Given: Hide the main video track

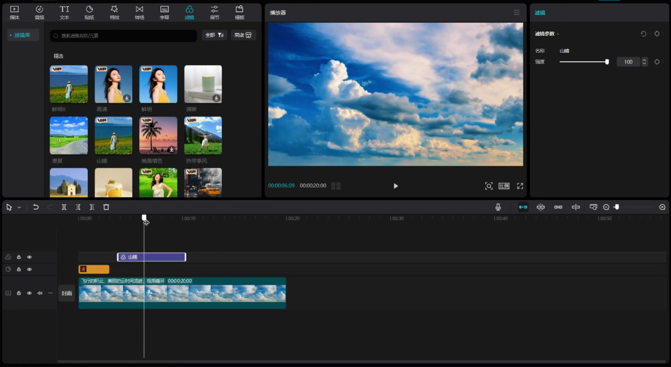Looking at the screenshot, I should [x=29, y=293].
